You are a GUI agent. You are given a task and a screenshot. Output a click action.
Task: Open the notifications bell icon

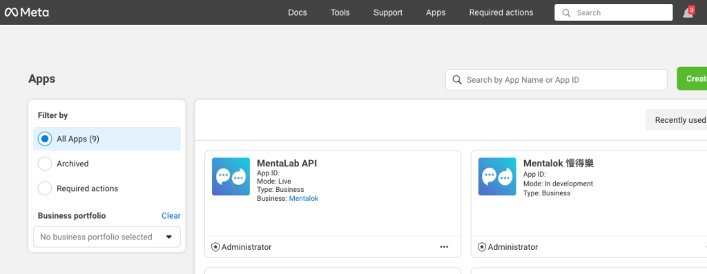click(688, 12)
